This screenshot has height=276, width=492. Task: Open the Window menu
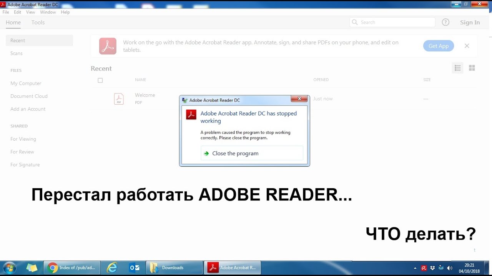[x=48, y=12]
